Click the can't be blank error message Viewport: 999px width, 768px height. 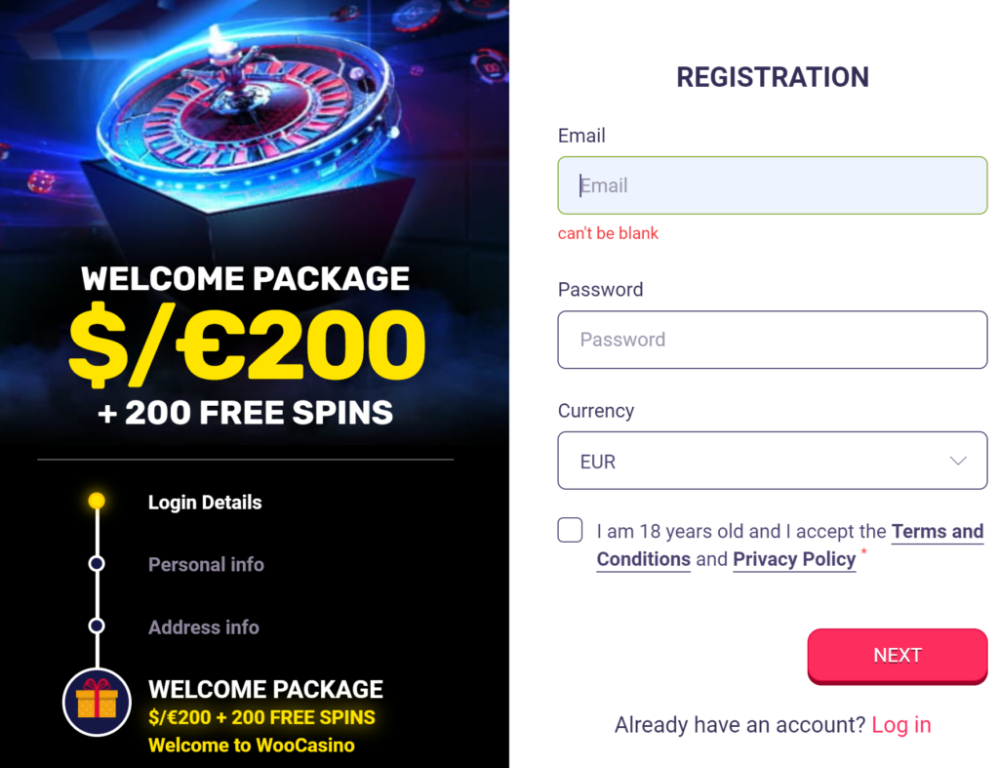(x=608, y=233)
